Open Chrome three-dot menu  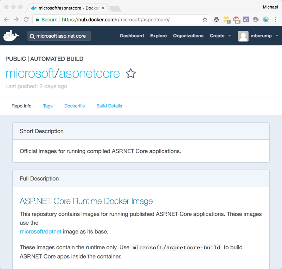pyautogui.click(x=276, y=19)
